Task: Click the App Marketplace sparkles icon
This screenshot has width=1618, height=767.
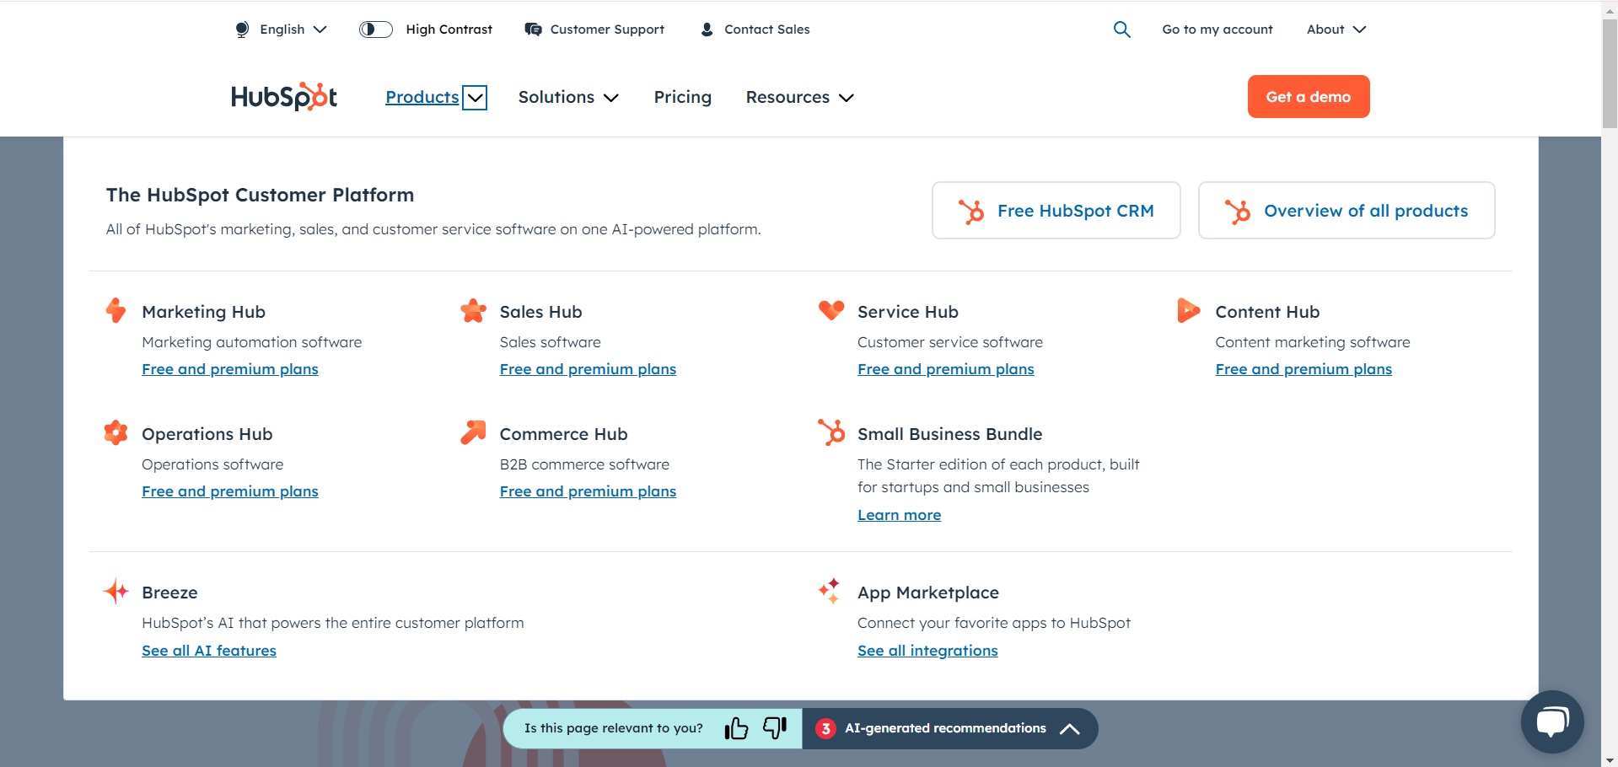Action: point(831,591)
